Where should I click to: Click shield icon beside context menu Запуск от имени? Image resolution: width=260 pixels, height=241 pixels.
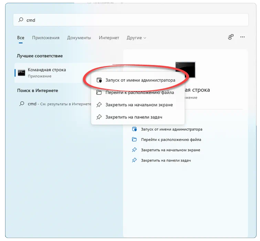click(99, 80)
